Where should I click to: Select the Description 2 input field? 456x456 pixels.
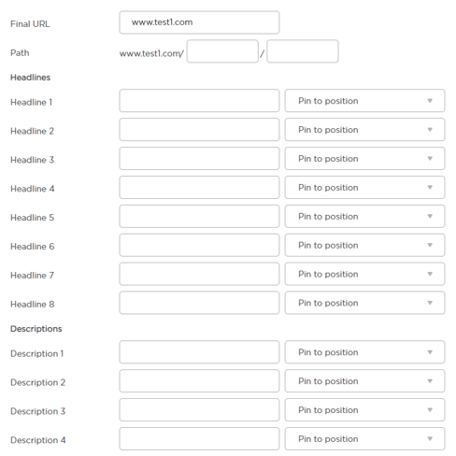(x=199, y=381)
